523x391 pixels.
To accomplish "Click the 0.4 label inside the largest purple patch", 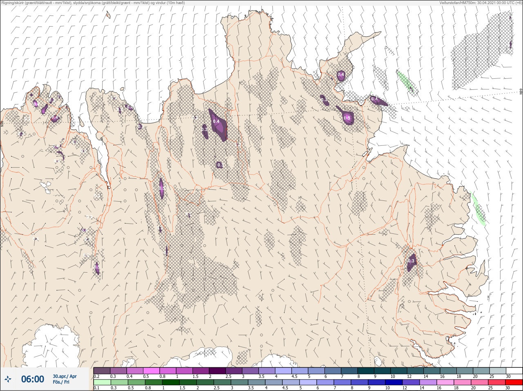I will coord(216,121).
